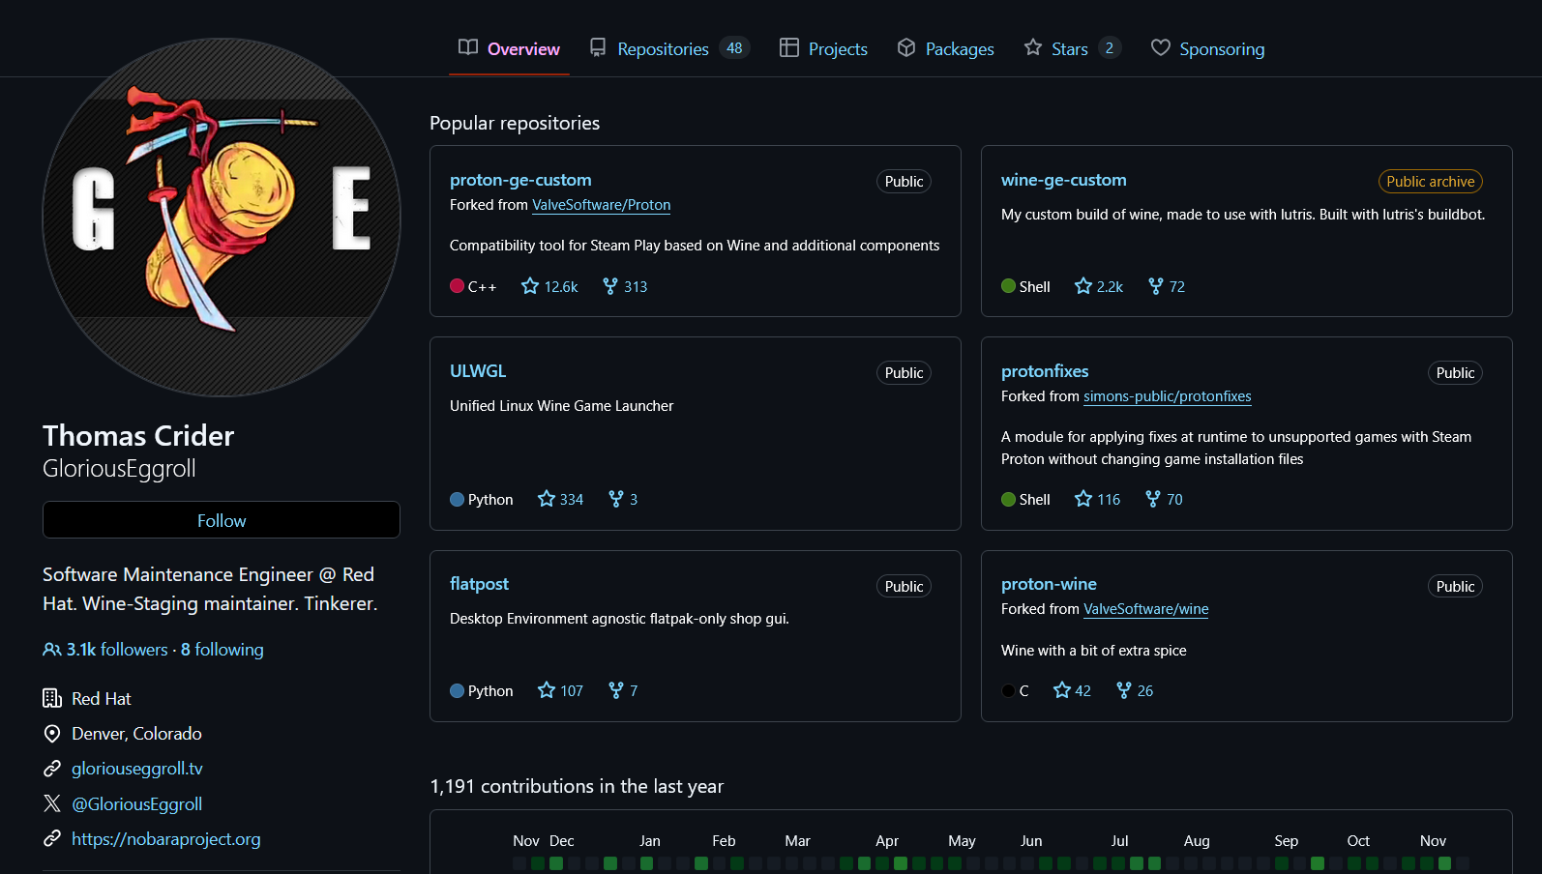Click the 2.2k stars count
The image size is (1542, 874).
coord(1111,287)
